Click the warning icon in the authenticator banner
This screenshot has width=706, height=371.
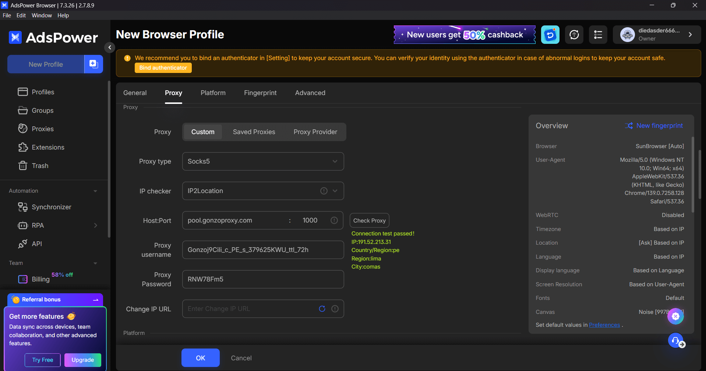127,58
